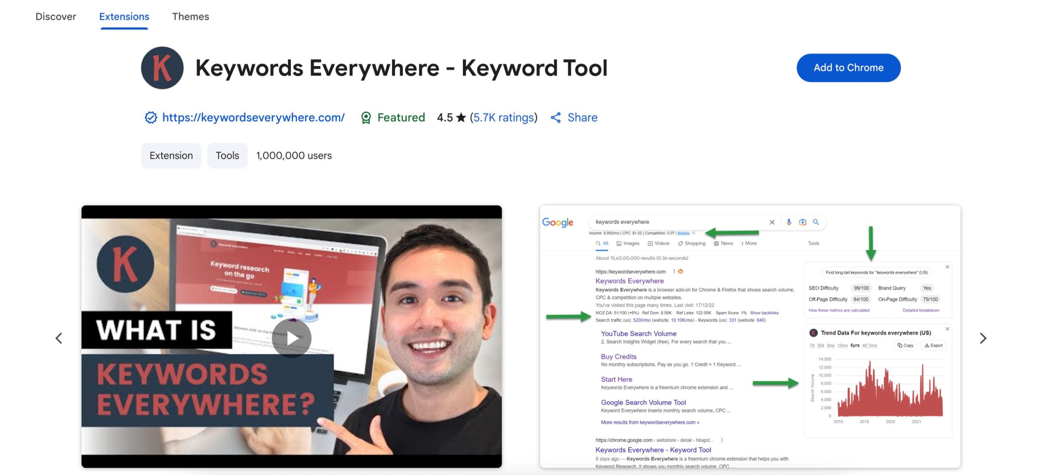Viewport: 1042px width, 475px height.
Task: Select the Tools category chip
Action: tap(227, 156)
